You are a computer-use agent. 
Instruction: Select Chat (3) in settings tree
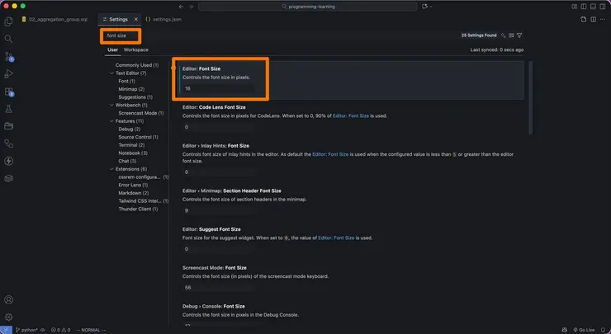(x=127, y=161)
